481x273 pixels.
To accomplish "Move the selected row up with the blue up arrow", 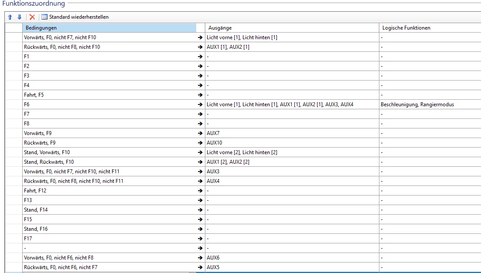I will coord(10,17).
